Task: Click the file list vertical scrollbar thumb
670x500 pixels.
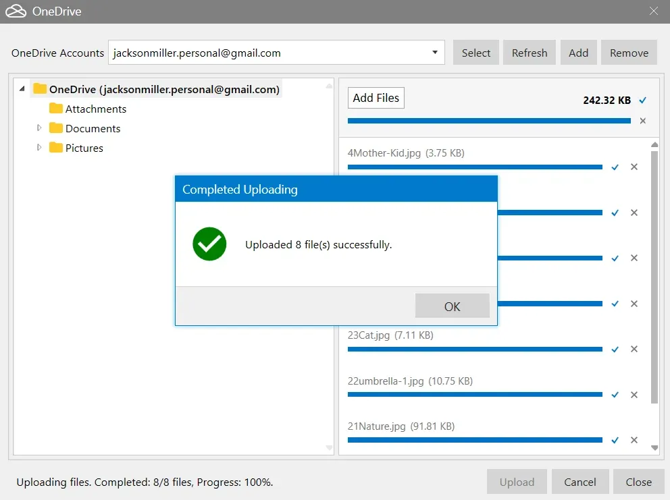Action: pos(654,277)
